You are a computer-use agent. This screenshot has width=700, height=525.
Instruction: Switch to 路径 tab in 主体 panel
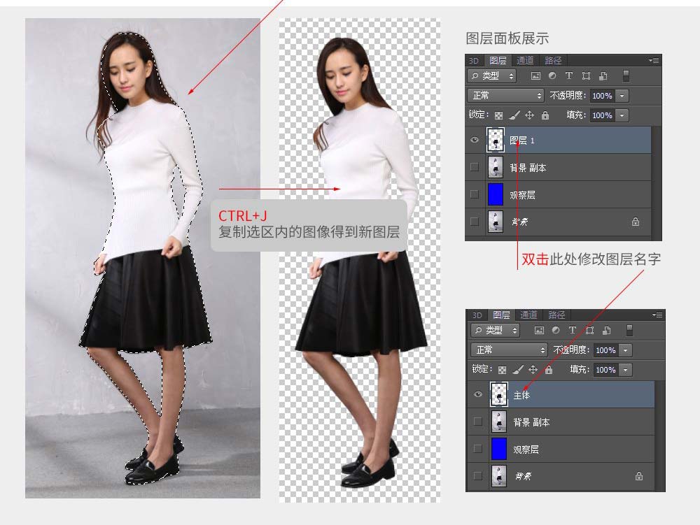tap(556, 315)
